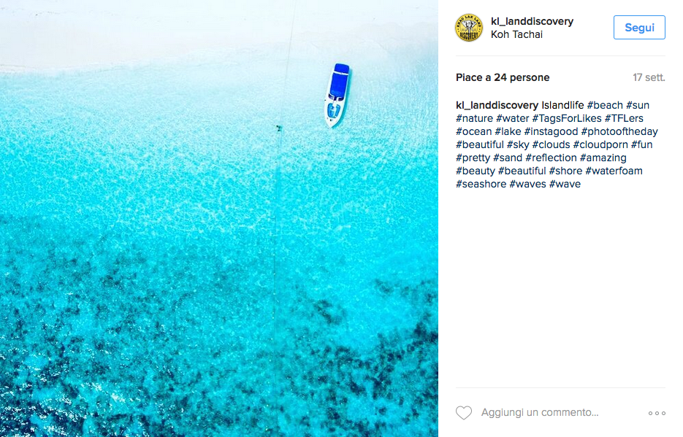Open the #photooftheday hashtag

(619, 131)
